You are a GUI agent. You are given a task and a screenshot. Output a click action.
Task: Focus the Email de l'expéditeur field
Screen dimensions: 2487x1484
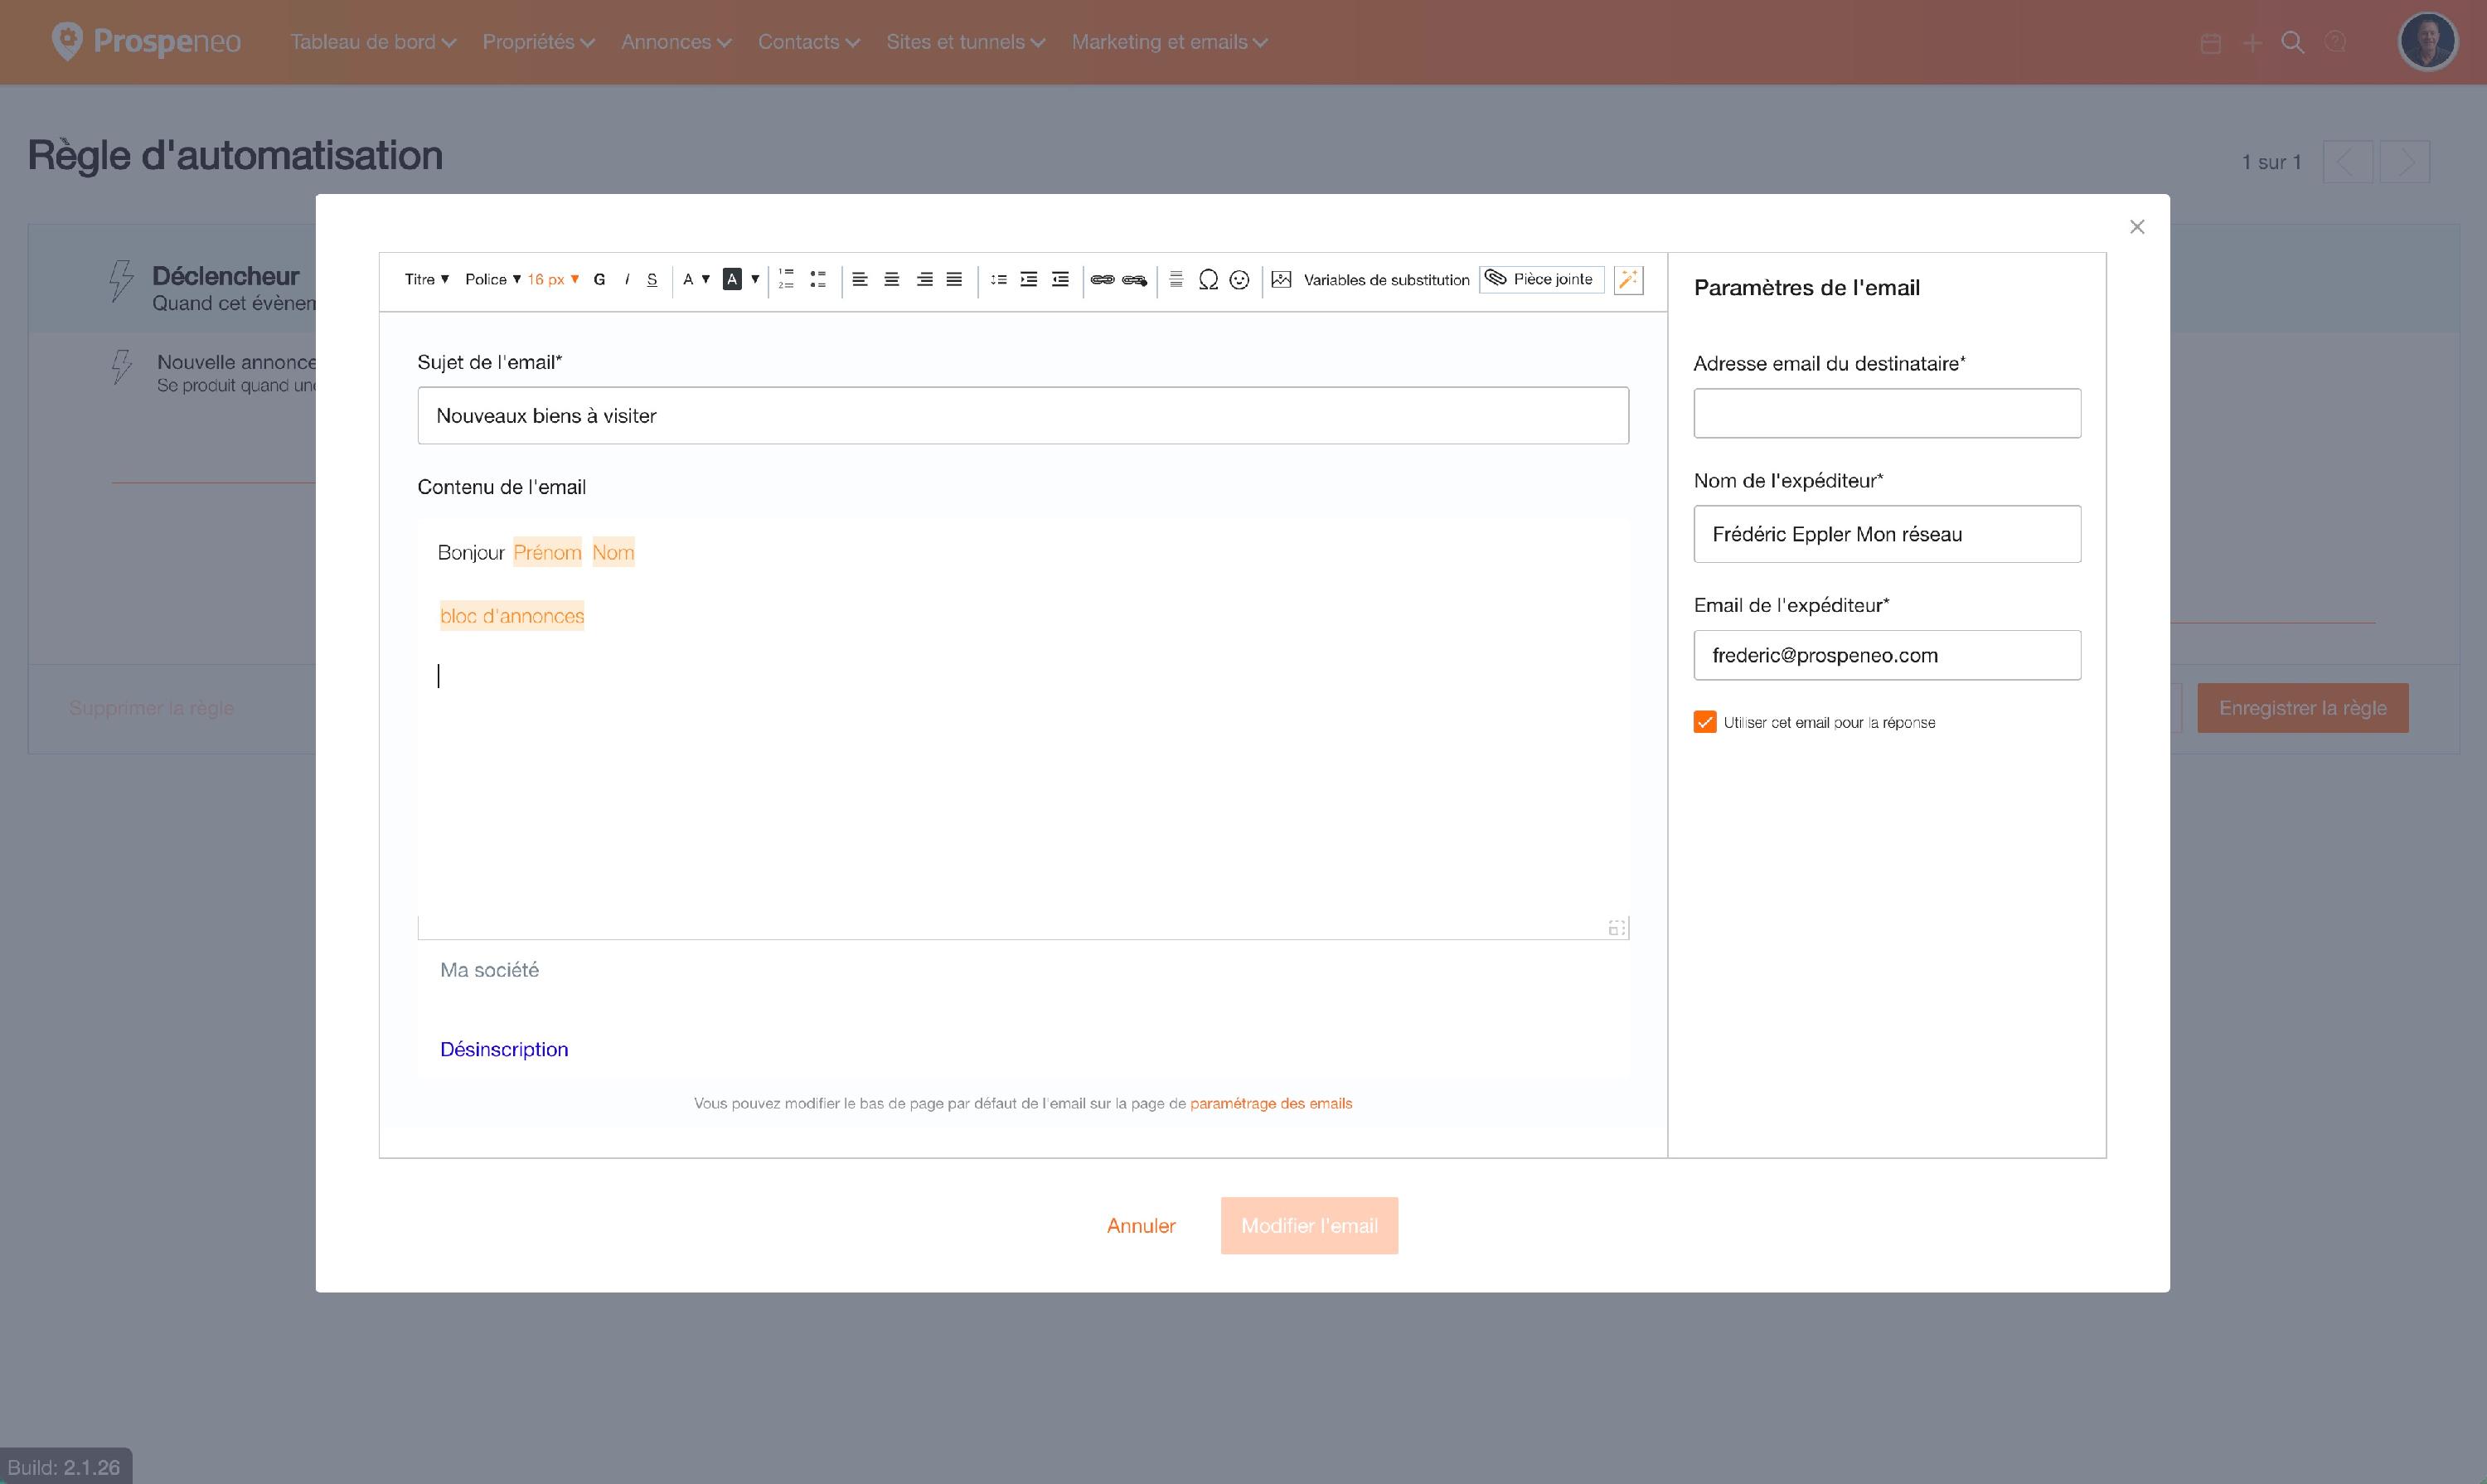coord(1887,655)
